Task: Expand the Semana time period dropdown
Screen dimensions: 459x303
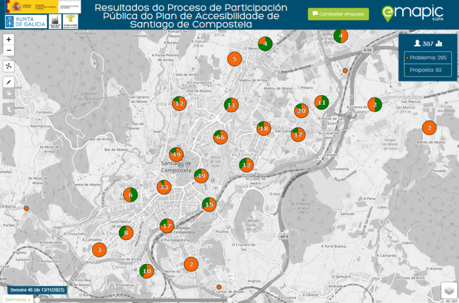Action: click(17, 299)
